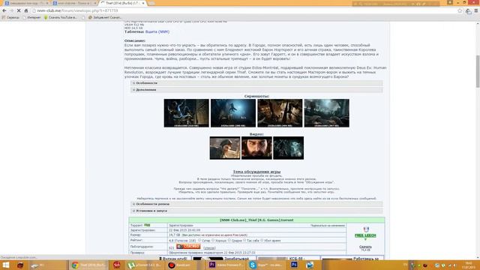Click the bookmark with the YouTube downloader icon

[x=60, y=17]
